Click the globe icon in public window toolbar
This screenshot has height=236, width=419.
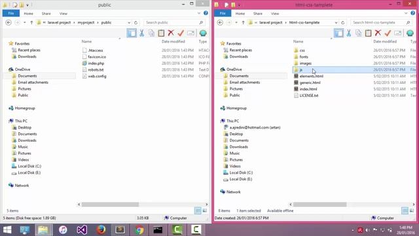(203, 33)
